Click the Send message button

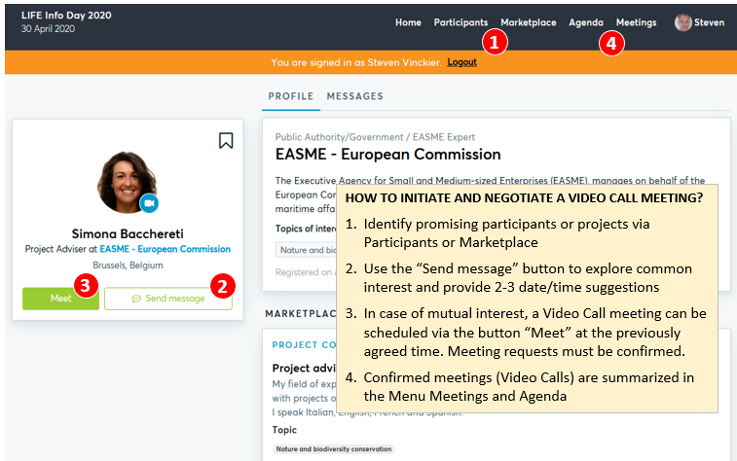pyautogui.click(x=168, y=299)
